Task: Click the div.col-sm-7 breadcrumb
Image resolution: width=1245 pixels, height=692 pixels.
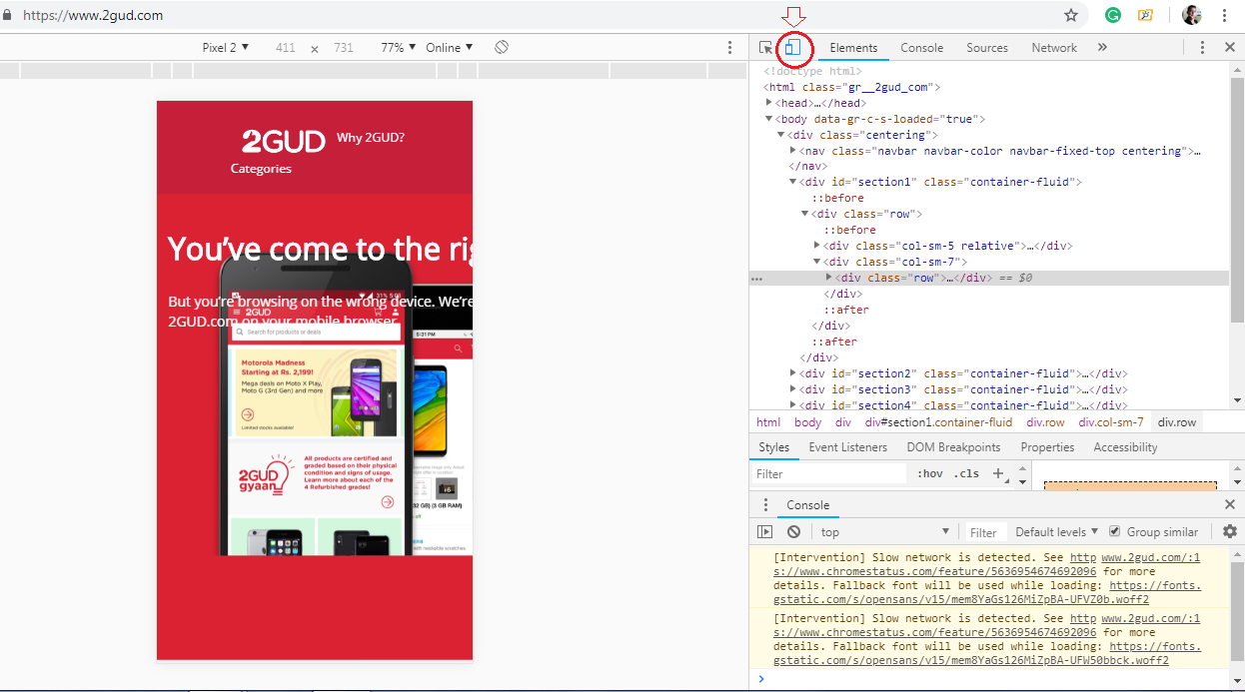Action: point(1111,422)
